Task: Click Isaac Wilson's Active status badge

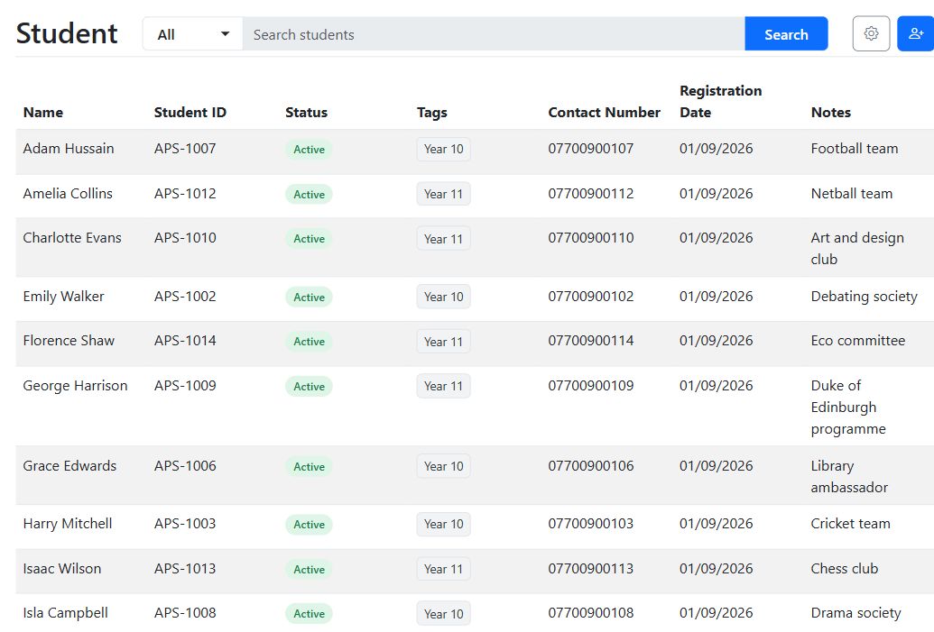Action: (x=309, y=570)
